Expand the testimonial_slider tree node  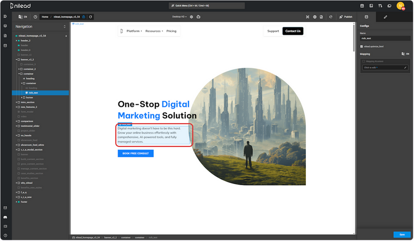click(x=17, y=126)
